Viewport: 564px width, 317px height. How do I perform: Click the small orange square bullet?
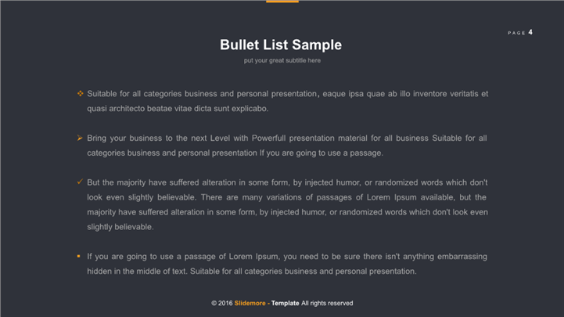79,256
